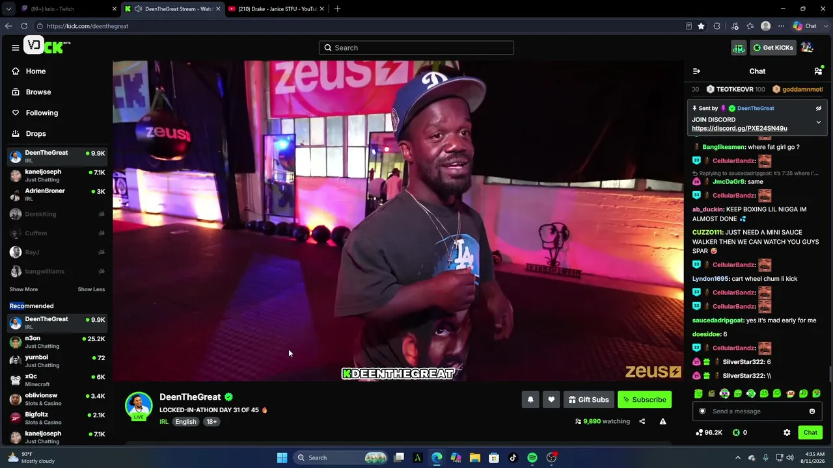Open File Explorer from the taskbar
The width and height of the screenshot is (833, 468).
[x=475, y=458]
